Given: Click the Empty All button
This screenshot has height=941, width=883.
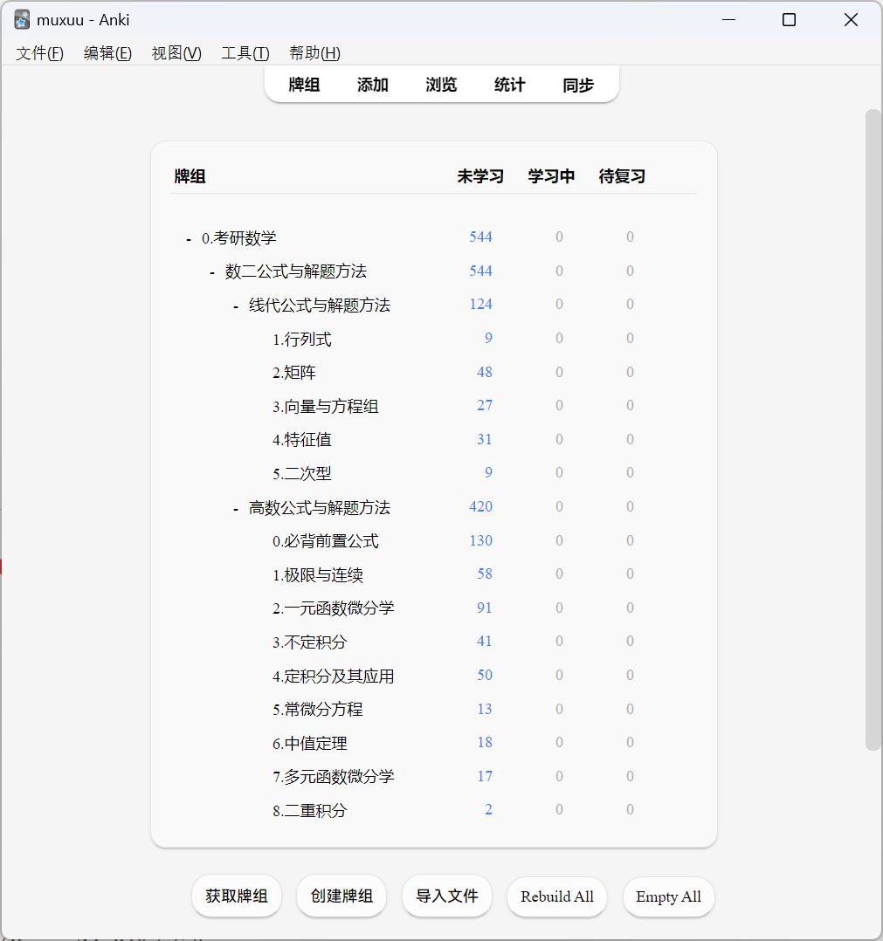Looking at the screenshot, I should pyautogui.click(x=669, y=896).
